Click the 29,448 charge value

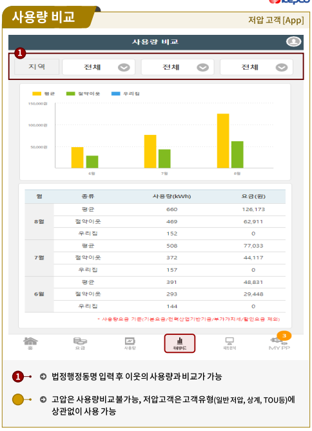(x=253, y=294)
